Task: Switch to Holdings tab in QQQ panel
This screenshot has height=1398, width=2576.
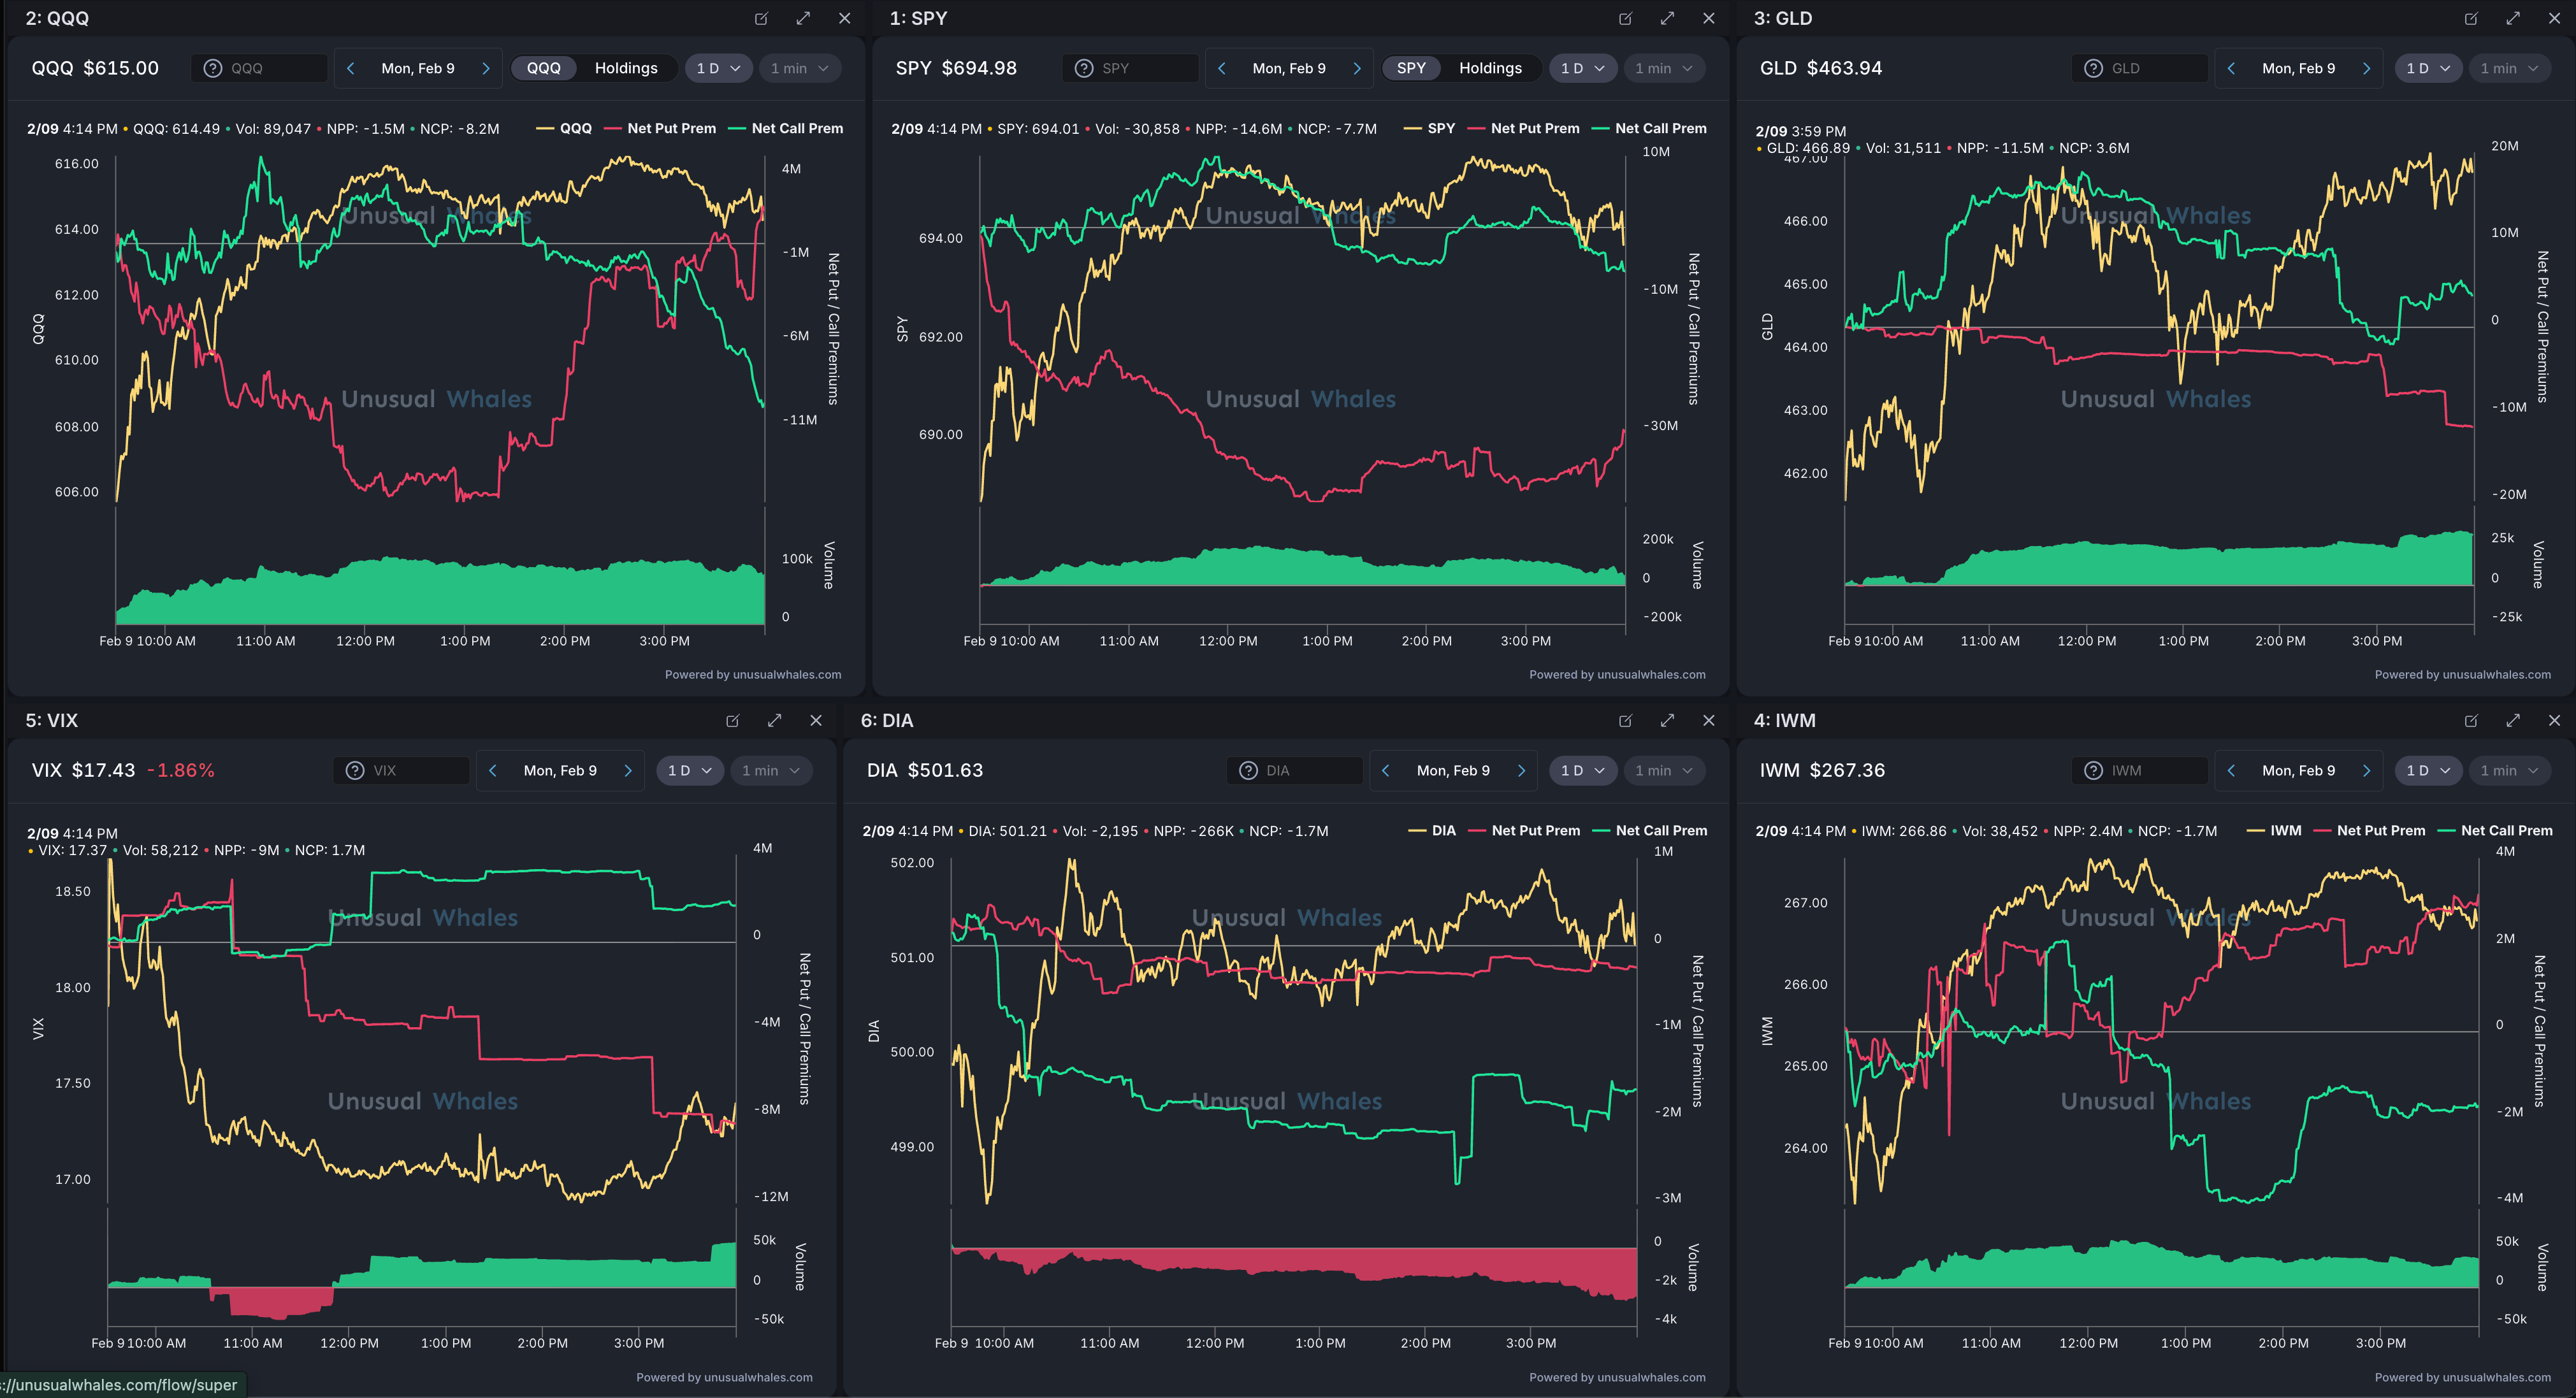Action: pos(626,68)
